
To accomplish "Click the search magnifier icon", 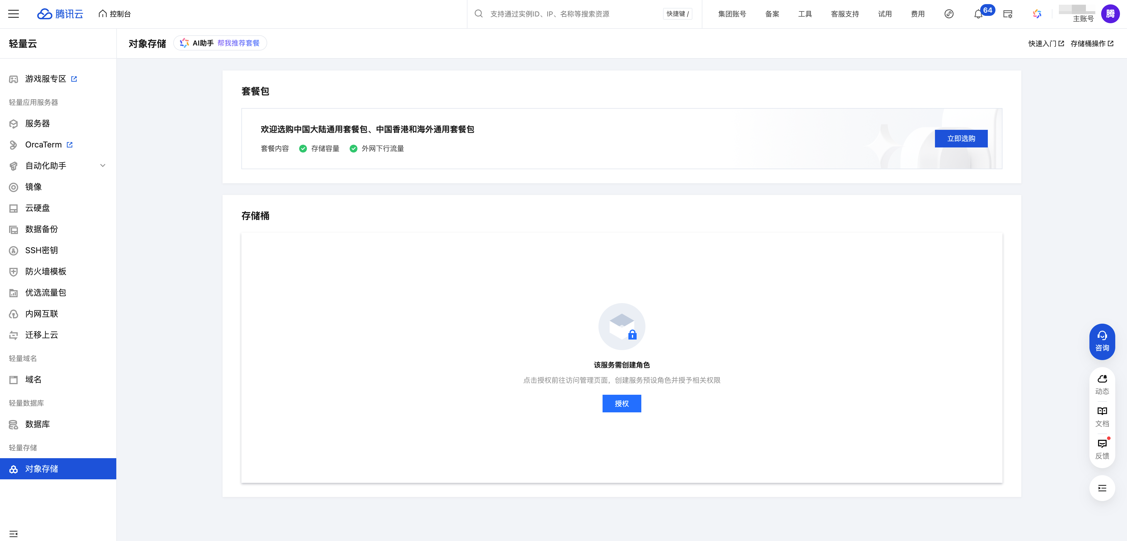I will click(479, 14).
